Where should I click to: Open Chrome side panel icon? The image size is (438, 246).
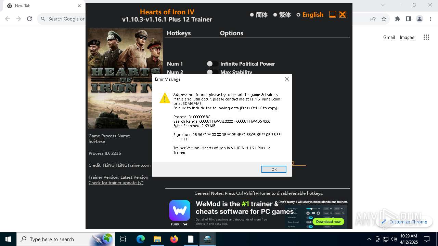point(409,19)
